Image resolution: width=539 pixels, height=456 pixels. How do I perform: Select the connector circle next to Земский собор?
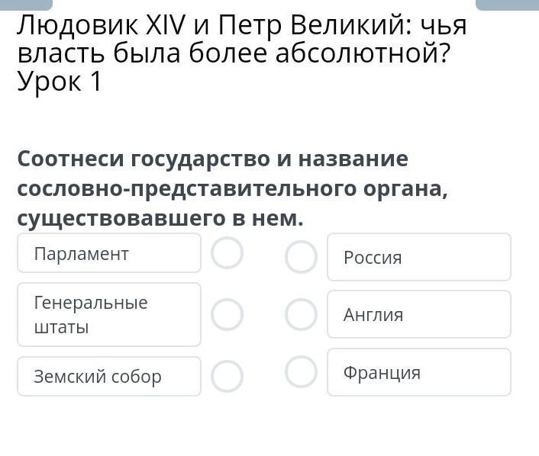pyautogui.click(x=227, y=376)
